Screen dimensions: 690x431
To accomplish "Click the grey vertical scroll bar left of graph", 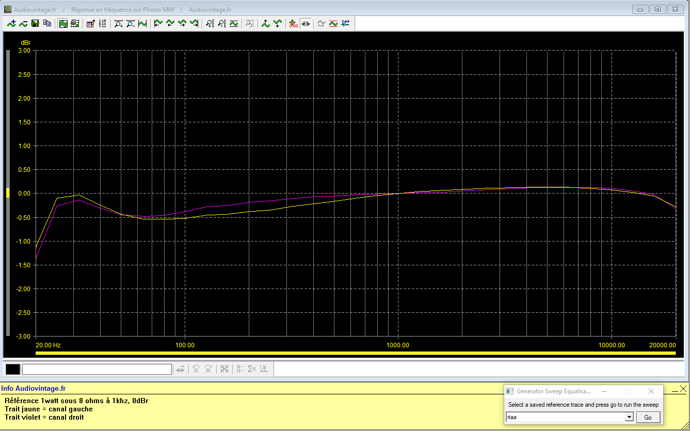I will (8, 193).
